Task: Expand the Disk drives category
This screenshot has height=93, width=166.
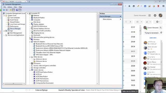Action: tap(30, 22)
